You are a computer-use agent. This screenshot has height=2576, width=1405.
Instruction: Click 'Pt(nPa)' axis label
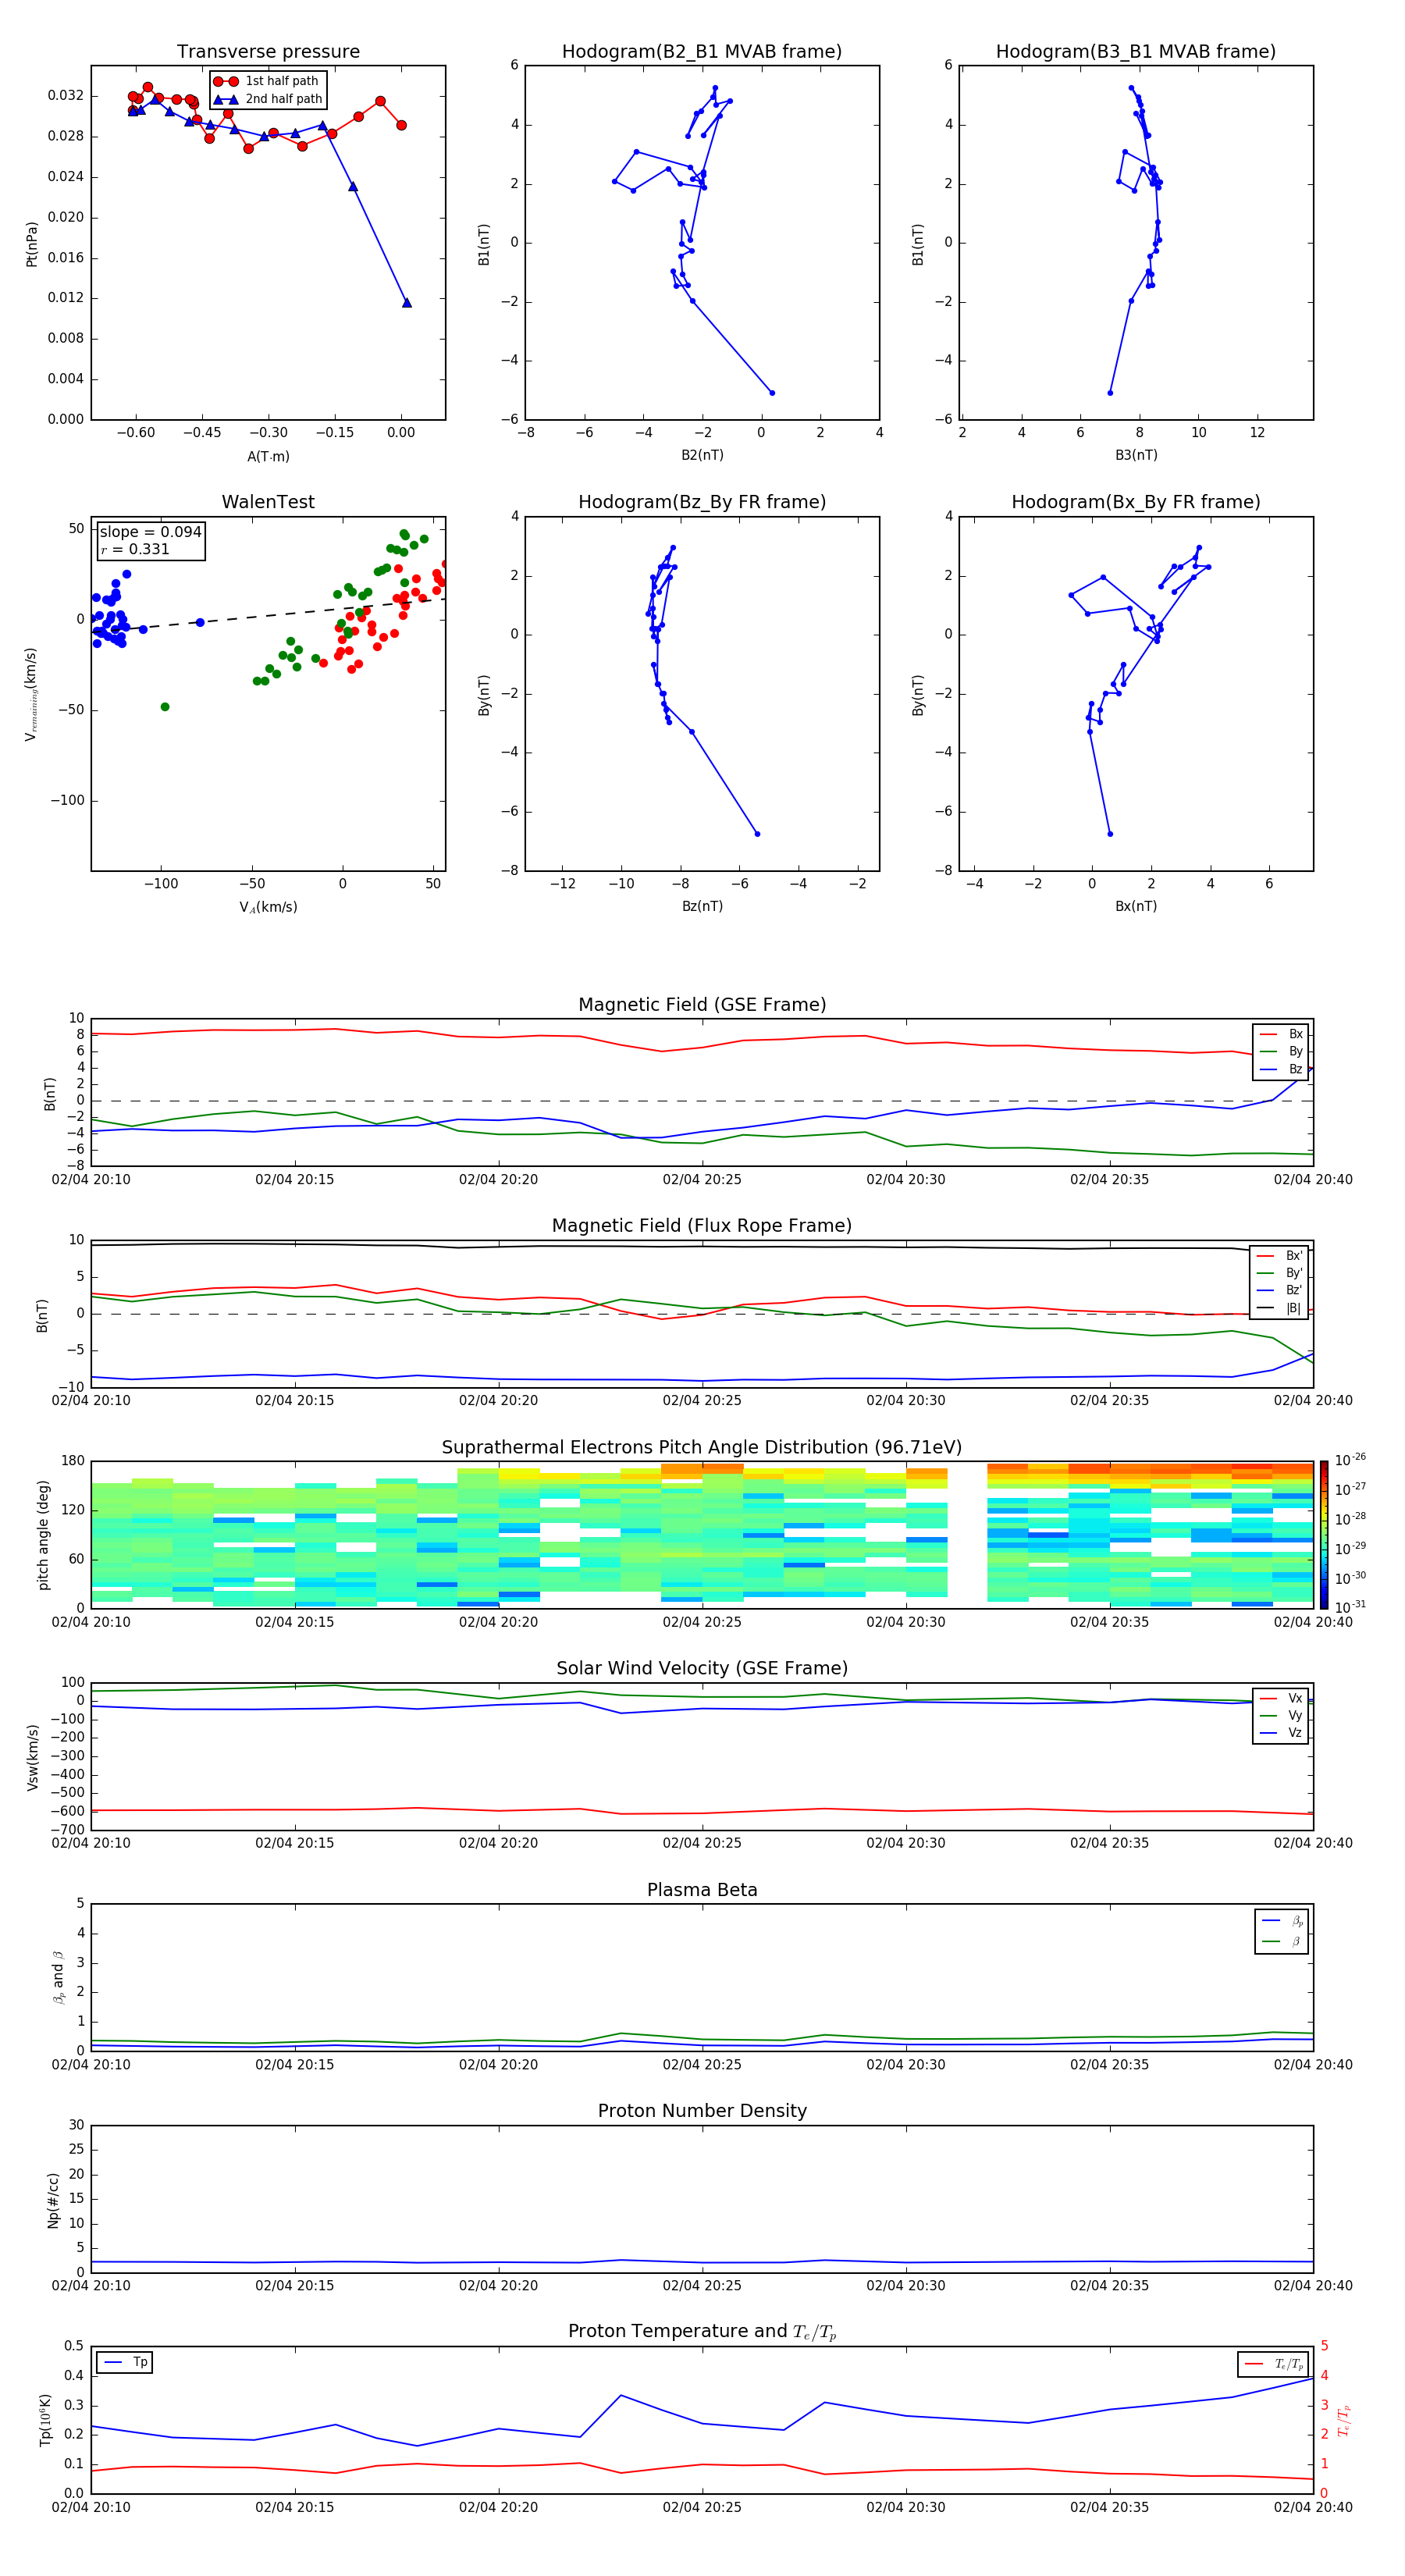31,243
